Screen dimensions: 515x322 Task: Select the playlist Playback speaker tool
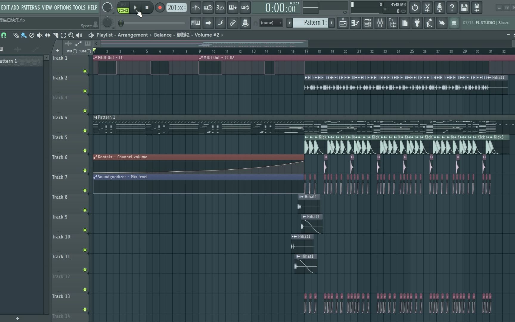[x=79, y=35]
